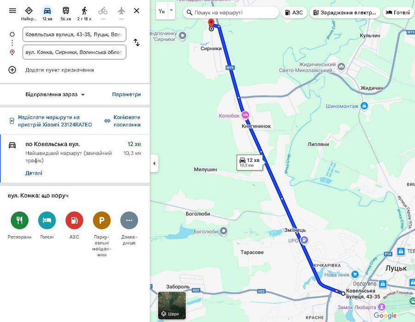Choose walking directions mode
This screenshot has height=322, width=415.
(x=84, y=13)
